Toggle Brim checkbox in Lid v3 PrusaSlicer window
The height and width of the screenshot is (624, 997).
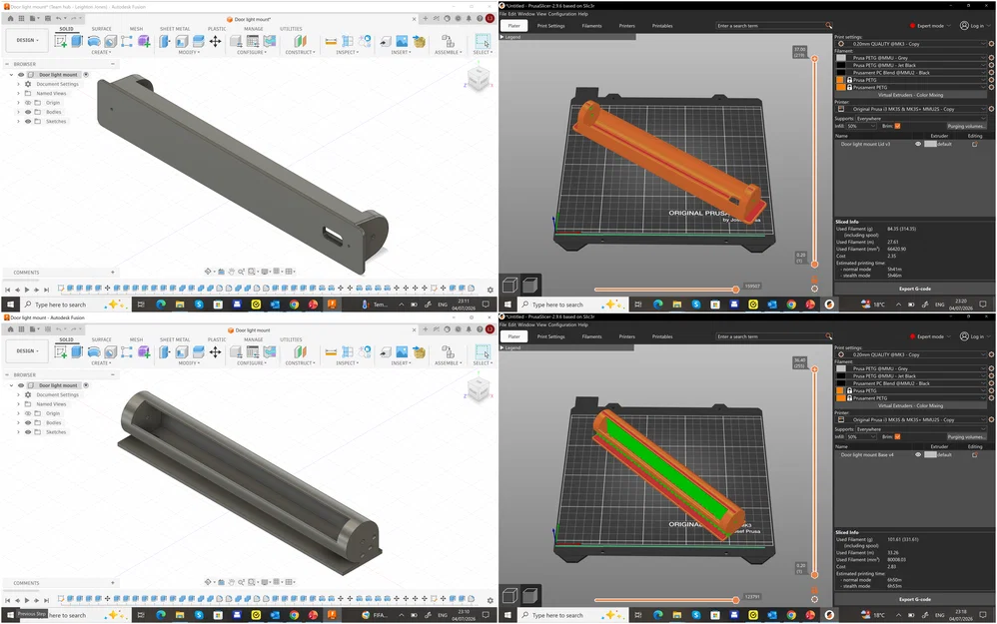(x=897, y=126)
